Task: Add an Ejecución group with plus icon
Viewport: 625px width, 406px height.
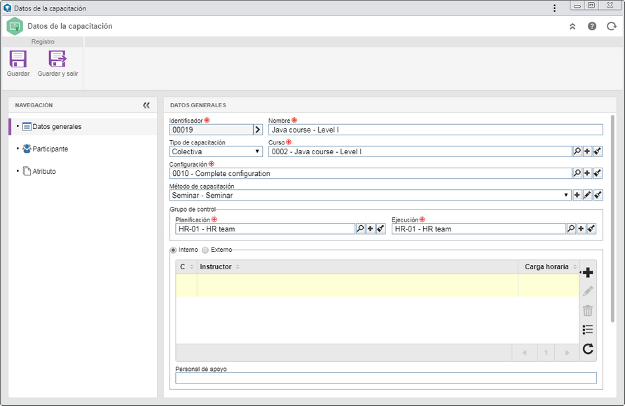Action: click(581, 229)
